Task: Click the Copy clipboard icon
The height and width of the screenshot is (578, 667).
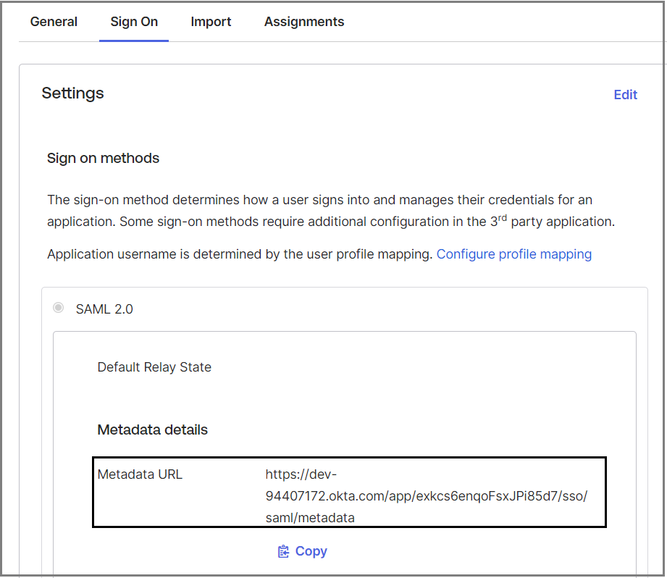Action: coord(283,551)
